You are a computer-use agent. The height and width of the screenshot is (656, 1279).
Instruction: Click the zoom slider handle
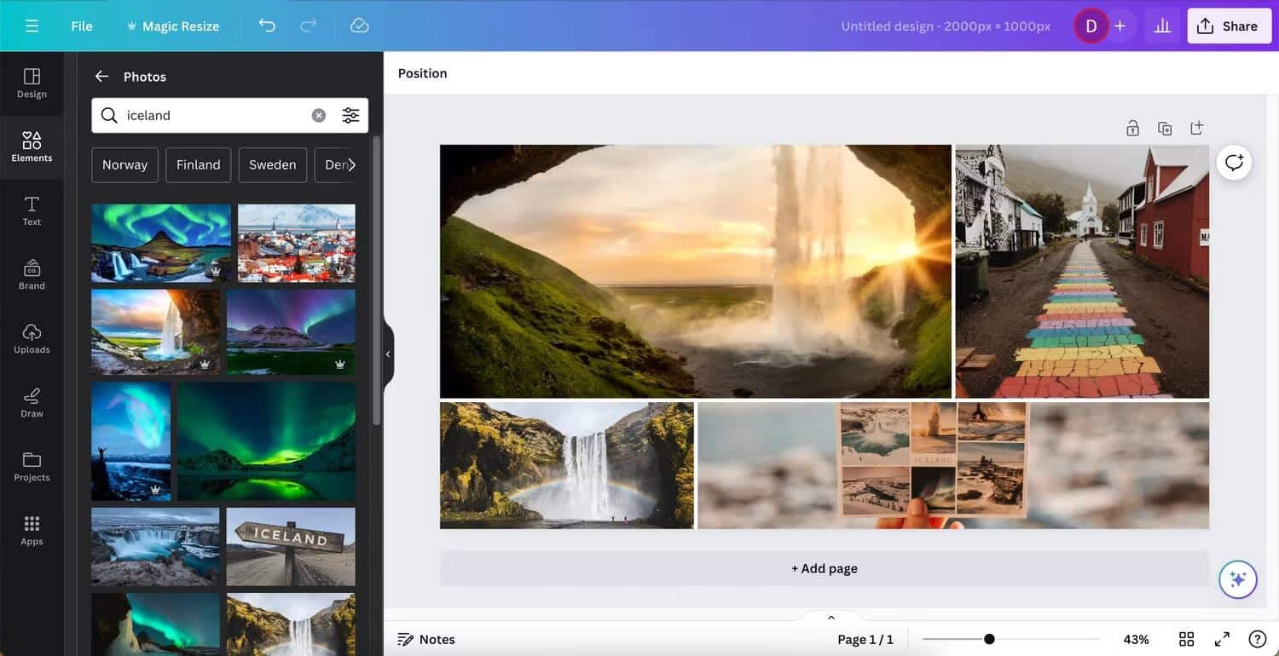pos(987,638)
